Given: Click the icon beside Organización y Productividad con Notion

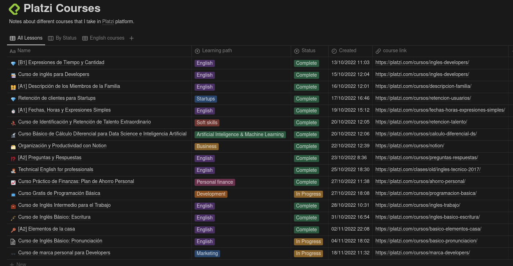Looking at the screenshot, I should [x=13, y=147].
